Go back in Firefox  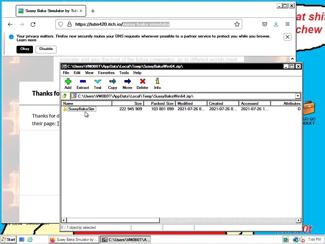tap(10, 24)
